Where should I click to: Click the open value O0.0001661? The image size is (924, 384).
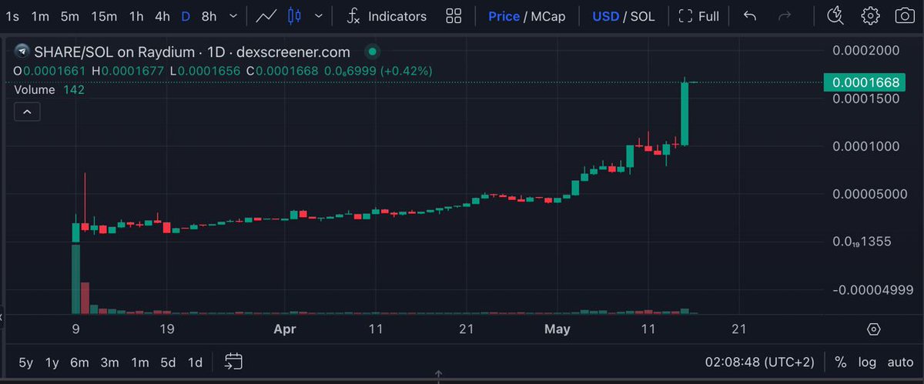(48, 71)
